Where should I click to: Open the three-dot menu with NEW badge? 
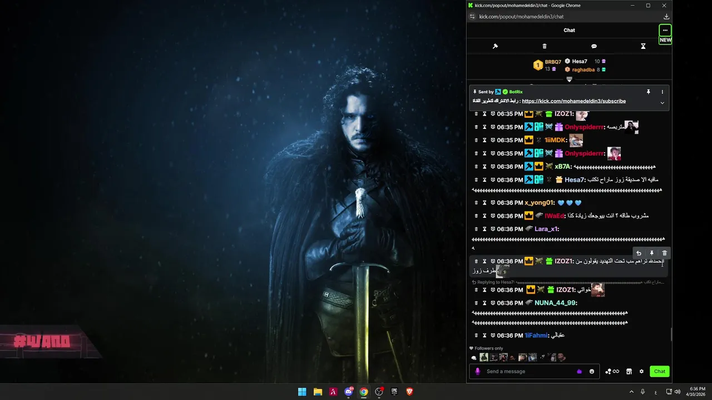(x=665, y=30)
